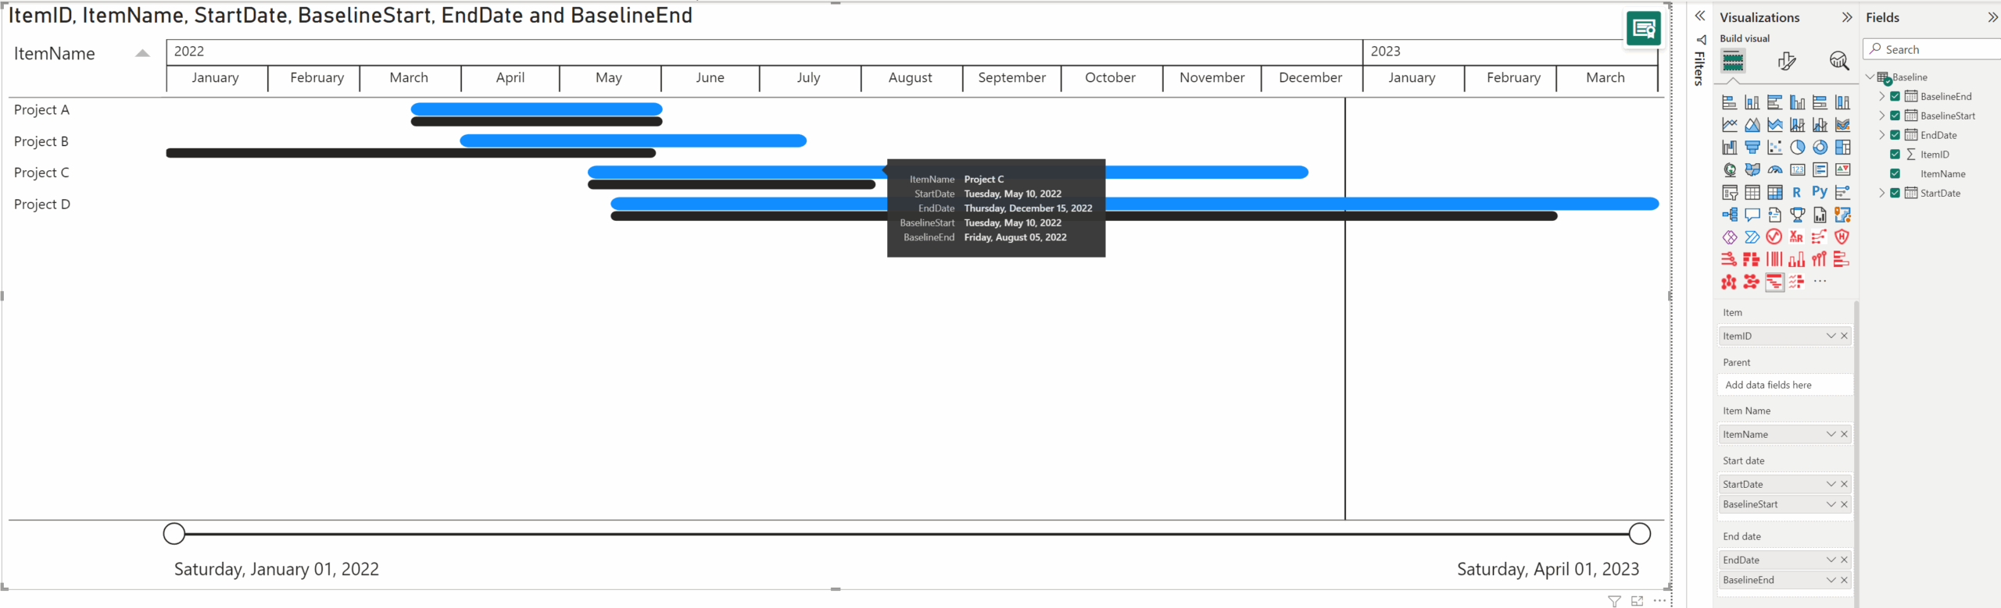Open the Analytics tab with magnifier icon
This screenshot has height=608, width=2001.
1838,61
